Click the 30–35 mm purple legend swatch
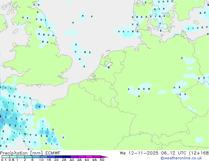The width and height of the screenshot is (209, 161). (74, 157)
